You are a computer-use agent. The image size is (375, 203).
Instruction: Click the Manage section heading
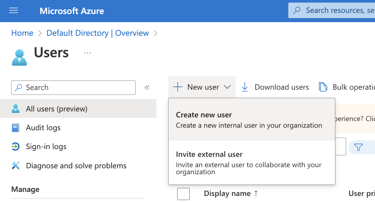click(25, 189)
